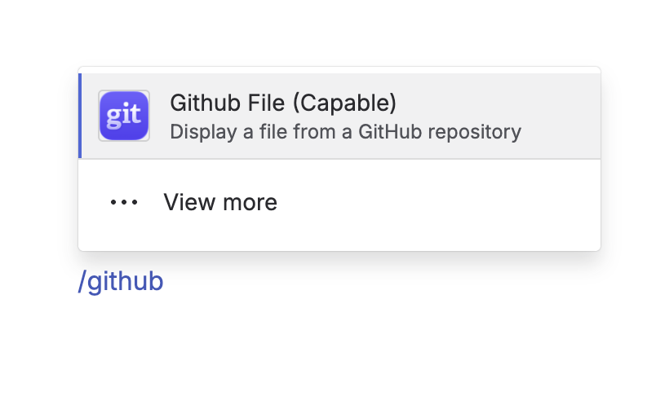This screenshot has height=396, width=656.
Task: Open the View more menu entry
Action: coord(339,202)
